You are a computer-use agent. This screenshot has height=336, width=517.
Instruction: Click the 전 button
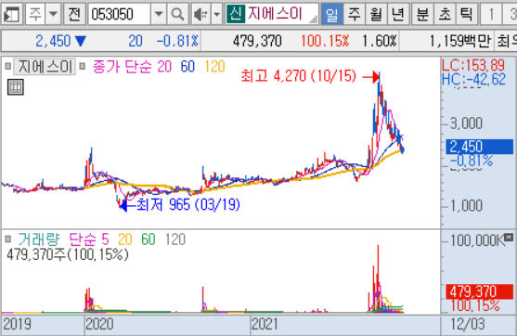click(74, 14)
